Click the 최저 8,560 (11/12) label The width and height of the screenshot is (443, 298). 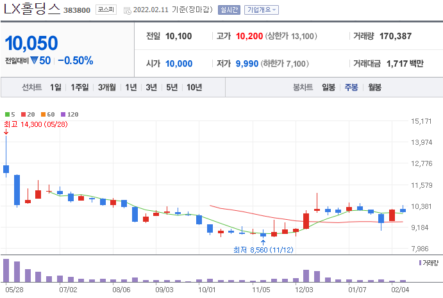point(263,250)
